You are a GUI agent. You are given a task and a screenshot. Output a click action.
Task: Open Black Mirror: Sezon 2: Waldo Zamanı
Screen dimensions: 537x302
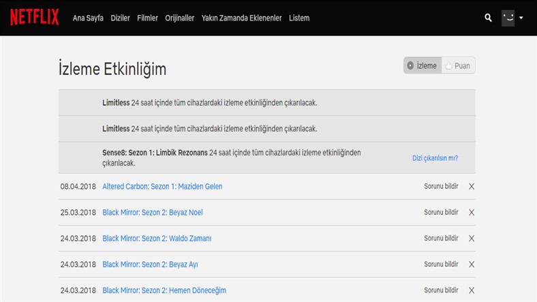(x=157, y=239)
